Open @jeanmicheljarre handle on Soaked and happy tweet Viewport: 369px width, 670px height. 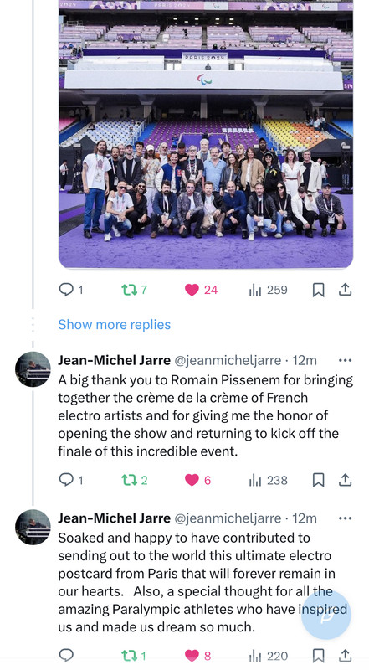point(228,518)
